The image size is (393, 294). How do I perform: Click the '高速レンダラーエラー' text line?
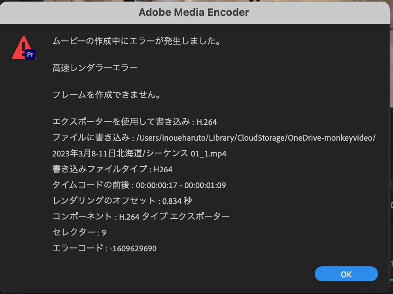point(95,68)
